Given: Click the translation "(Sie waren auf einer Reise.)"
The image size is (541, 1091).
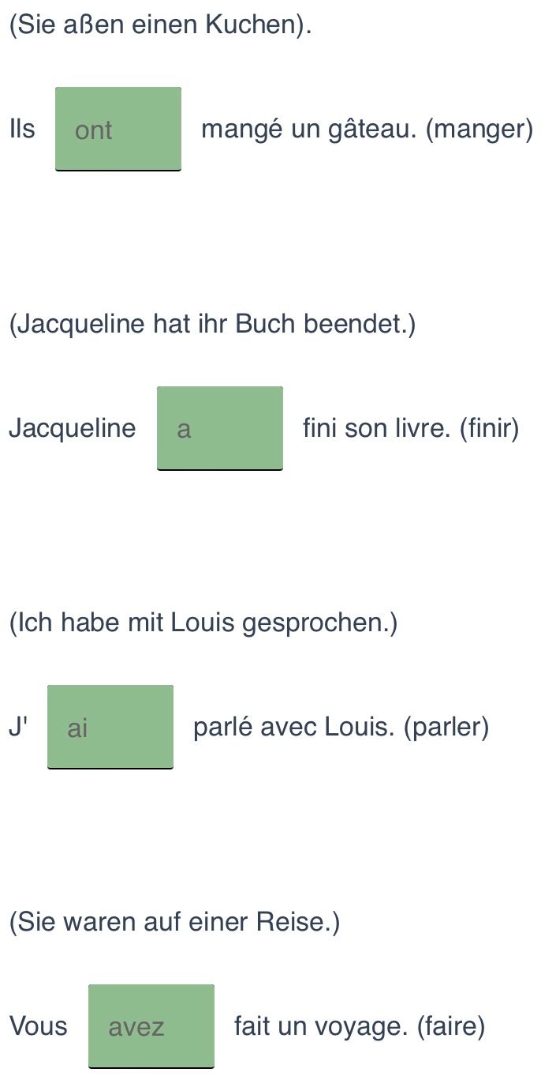Looking at the screenshot, I should [x=174, y=922].
